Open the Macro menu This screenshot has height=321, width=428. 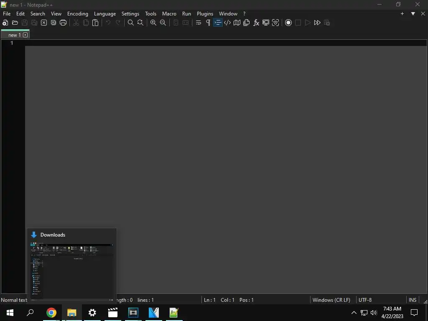[169, 14]
